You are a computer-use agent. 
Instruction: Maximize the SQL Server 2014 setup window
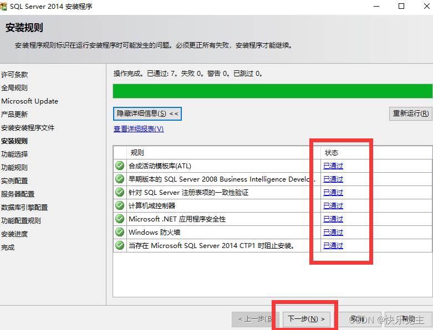click(401, 6)
